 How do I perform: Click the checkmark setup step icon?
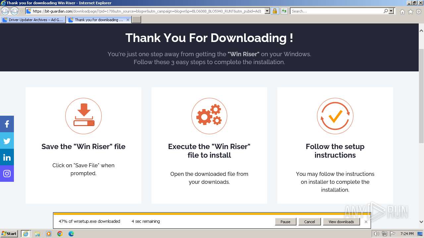335,116
